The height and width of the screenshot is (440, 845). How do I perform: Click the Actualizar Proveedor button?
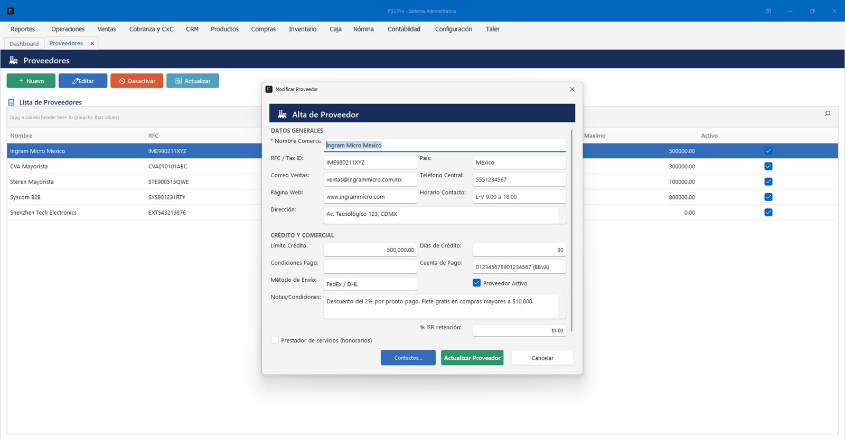pyautogui.click(x=472, y=358)
